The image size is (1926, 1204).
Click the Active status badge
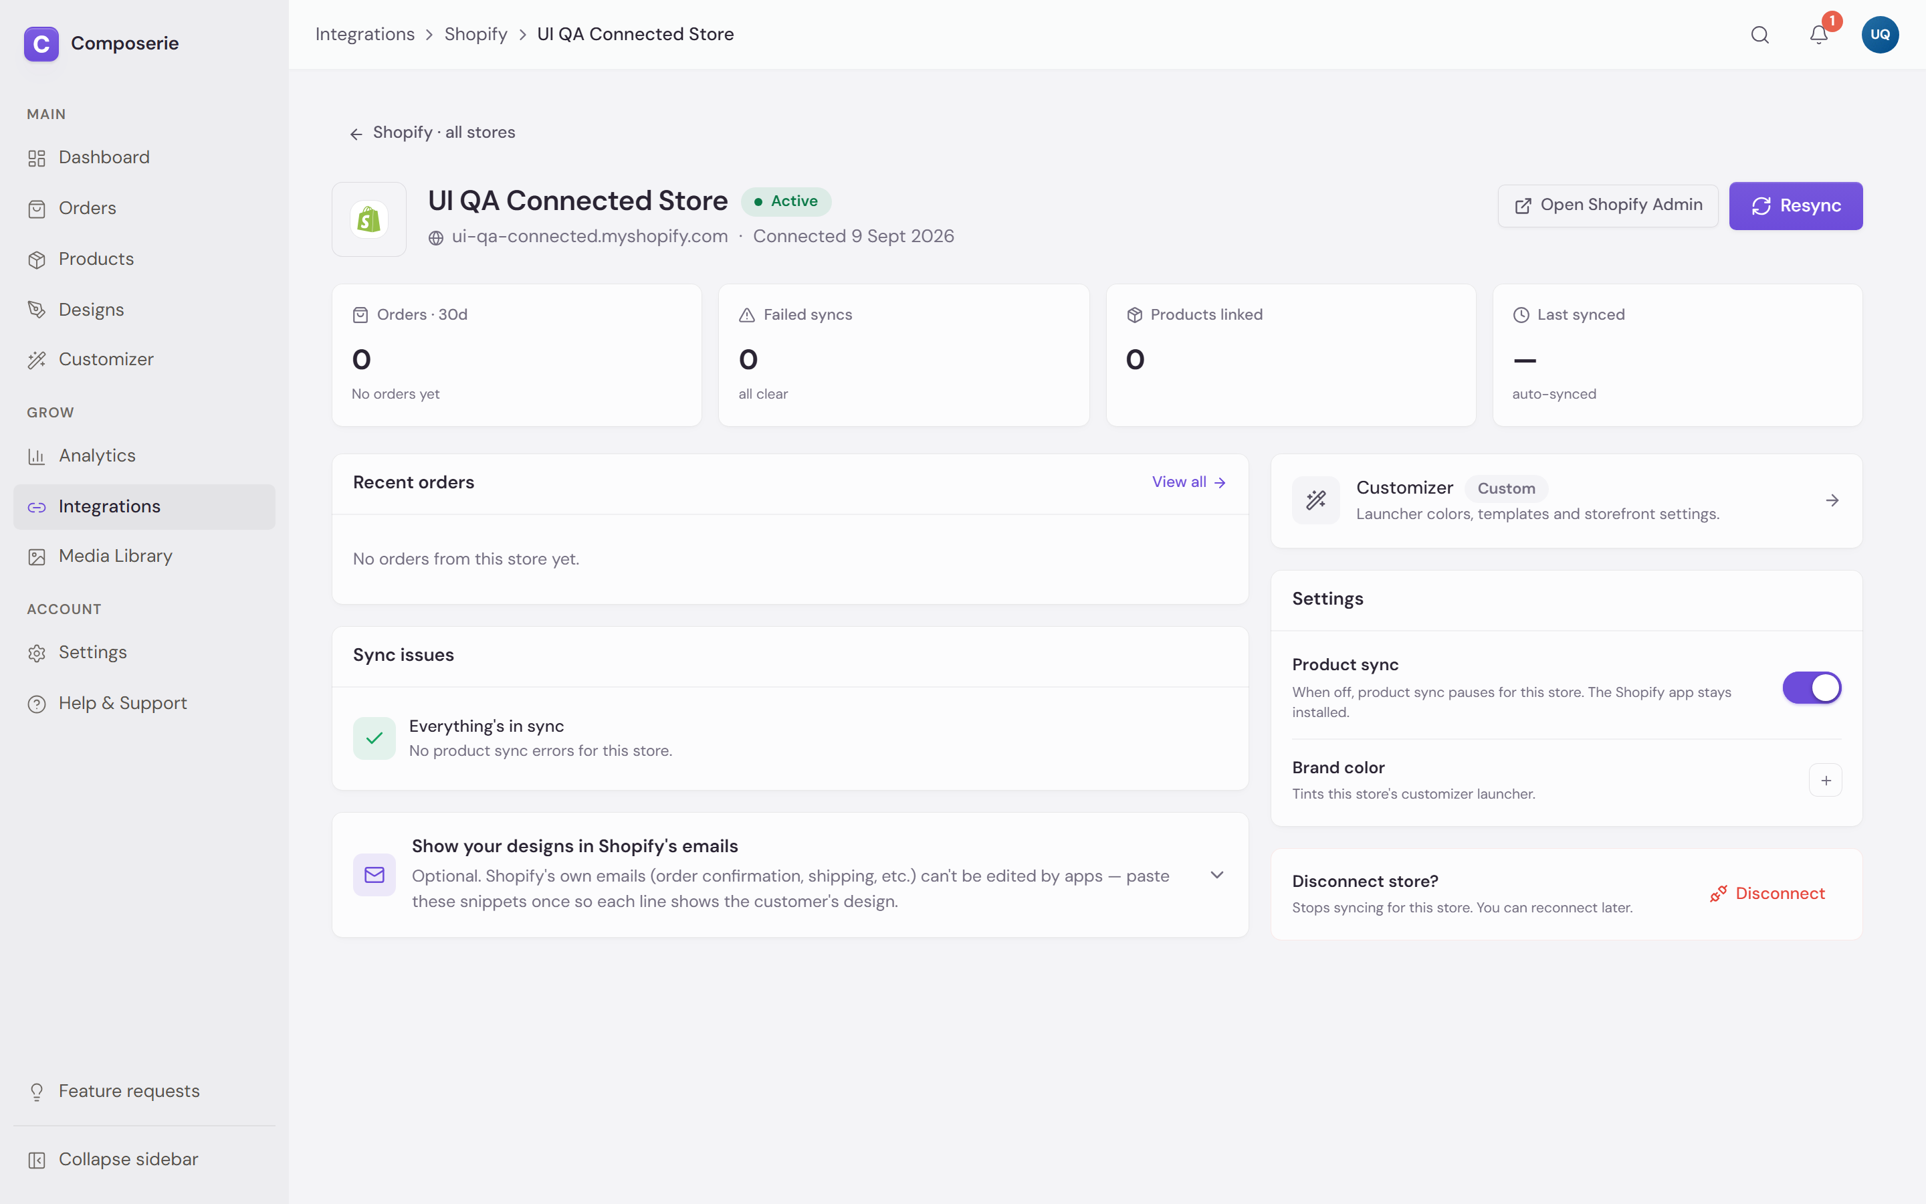(x=786, y=201)
